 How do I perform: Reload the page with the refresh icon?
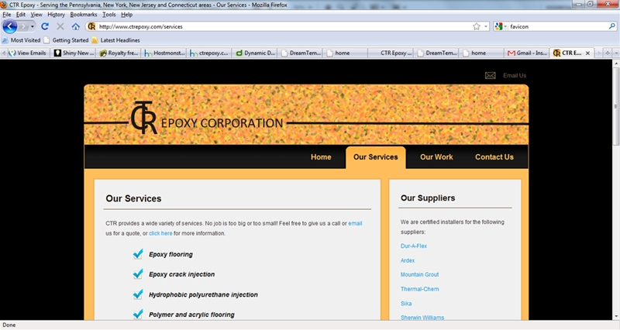45,26
